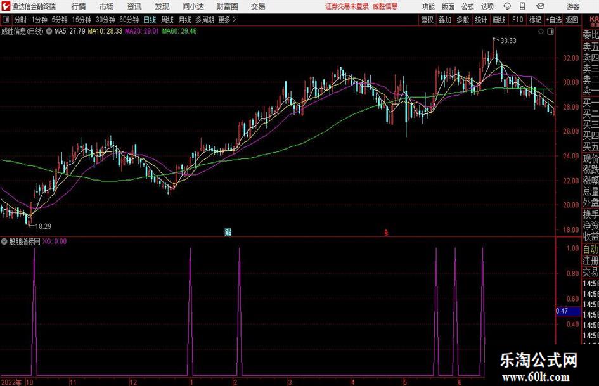Screen dimensions: 599x386
Task: Open the 行情 menu
Action: 79,6
